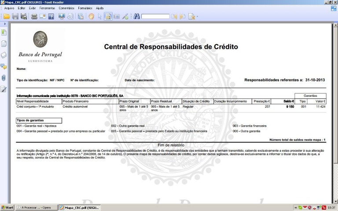
Task: Click the Open file folder icon
Action: click(7, 17)
